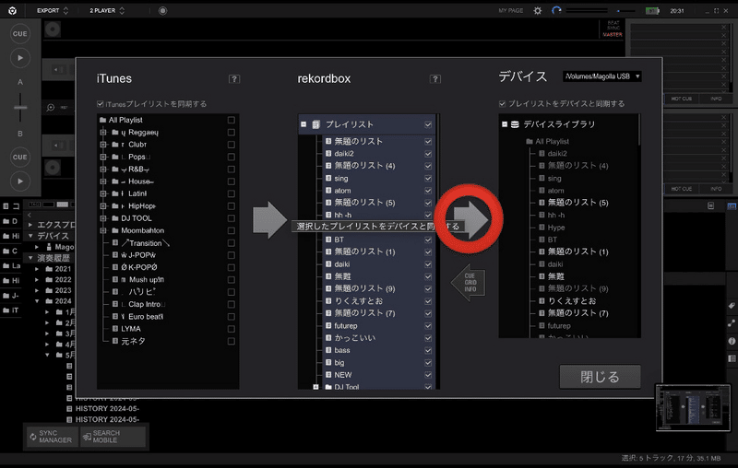Viewport: 738px width, 468px height.
Task: Click the SEARCH MOBILE button
Action: (113, 437)
